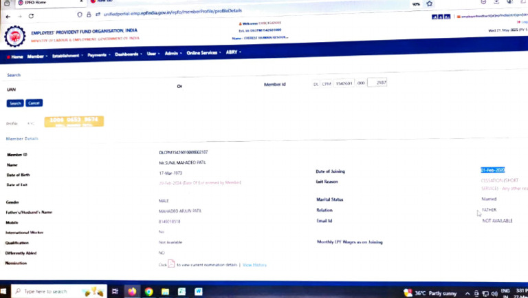Viewport: 528px width, 298px height.
Task: Click Member Id field containing 2187
Action: coord(377,83)
